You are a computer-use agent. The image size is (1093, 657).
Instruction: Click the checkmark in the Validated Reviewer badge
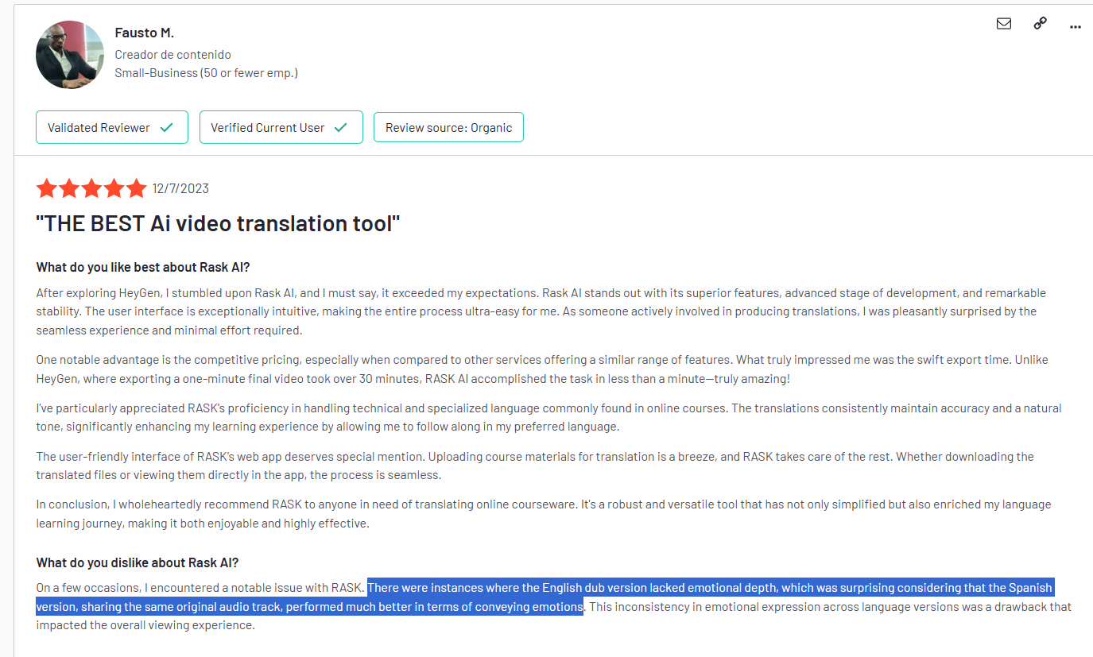pyautogui.click(x=167, y=127)
